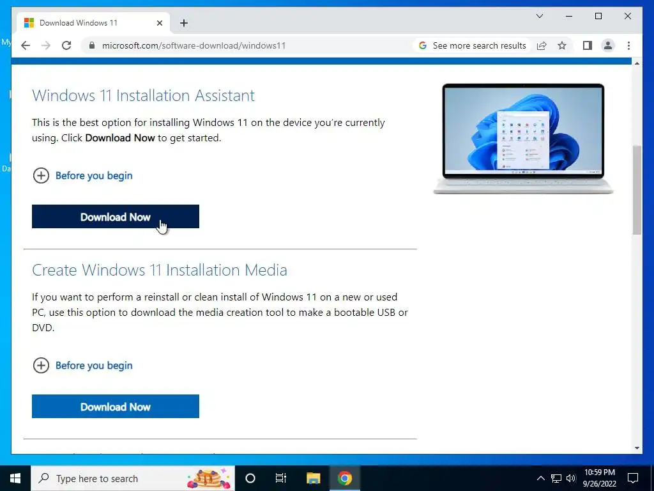Image resolution: width=654 pixels, height=491 pixels.
Task: Click the address bar URL
Action: point(194,45)
